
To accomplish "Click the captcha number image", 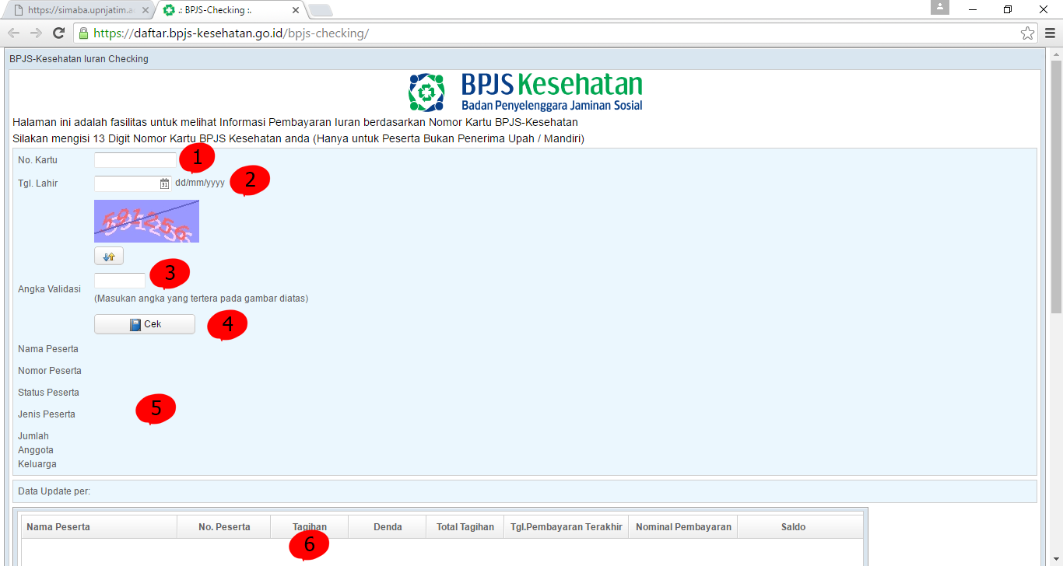I will coord(146,221).
